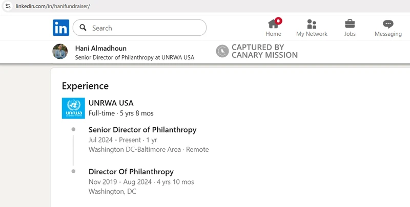Image resolution: width=410 pixels, height=207 pixels.
Task: Click the LinkedIn logo icon
Action: pos(60,28)
